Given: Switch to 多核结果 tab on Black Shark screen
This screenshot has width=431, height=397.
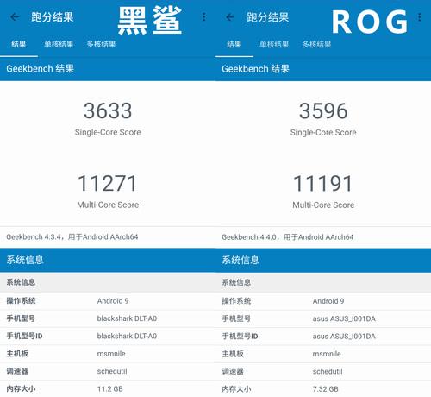Looking at the screenshot, I should click(101, 44).
